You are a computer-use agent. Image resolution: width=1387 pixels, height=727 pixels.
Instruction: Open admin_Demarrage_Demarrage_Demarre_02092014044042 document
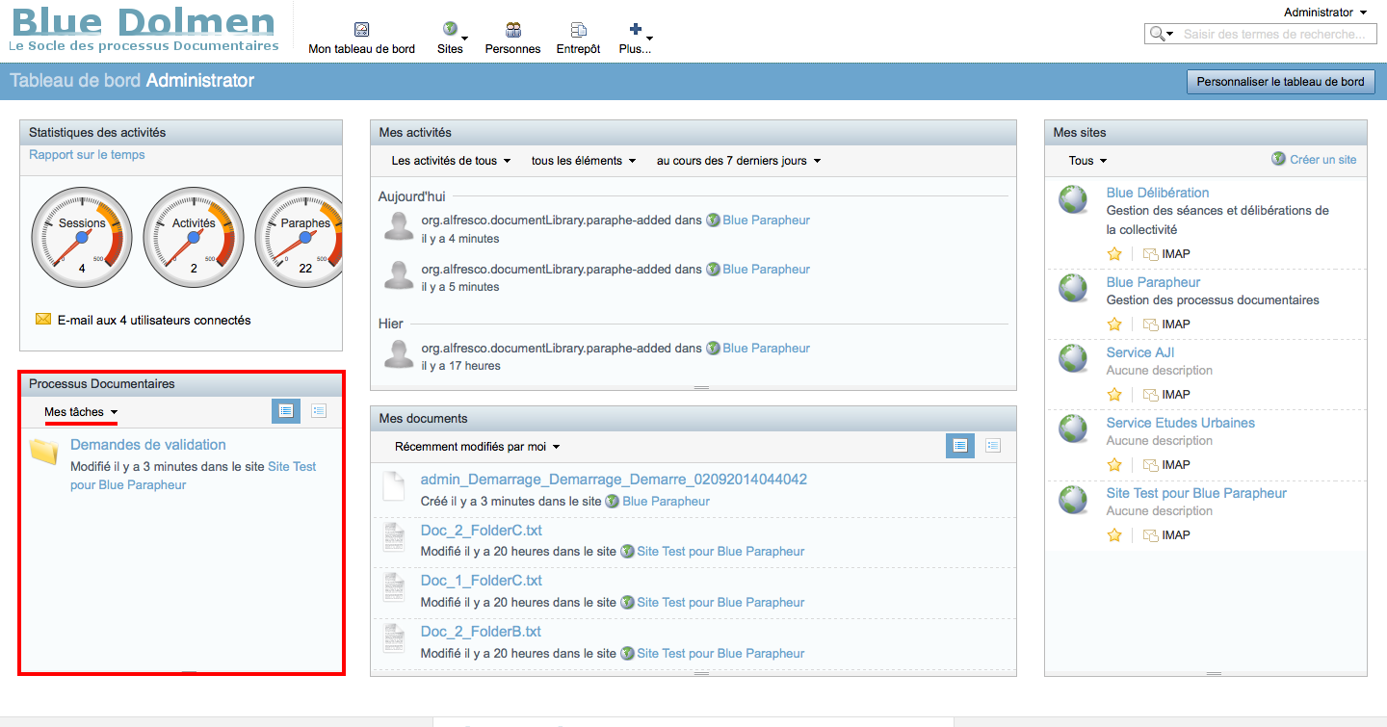click(614, 480)
